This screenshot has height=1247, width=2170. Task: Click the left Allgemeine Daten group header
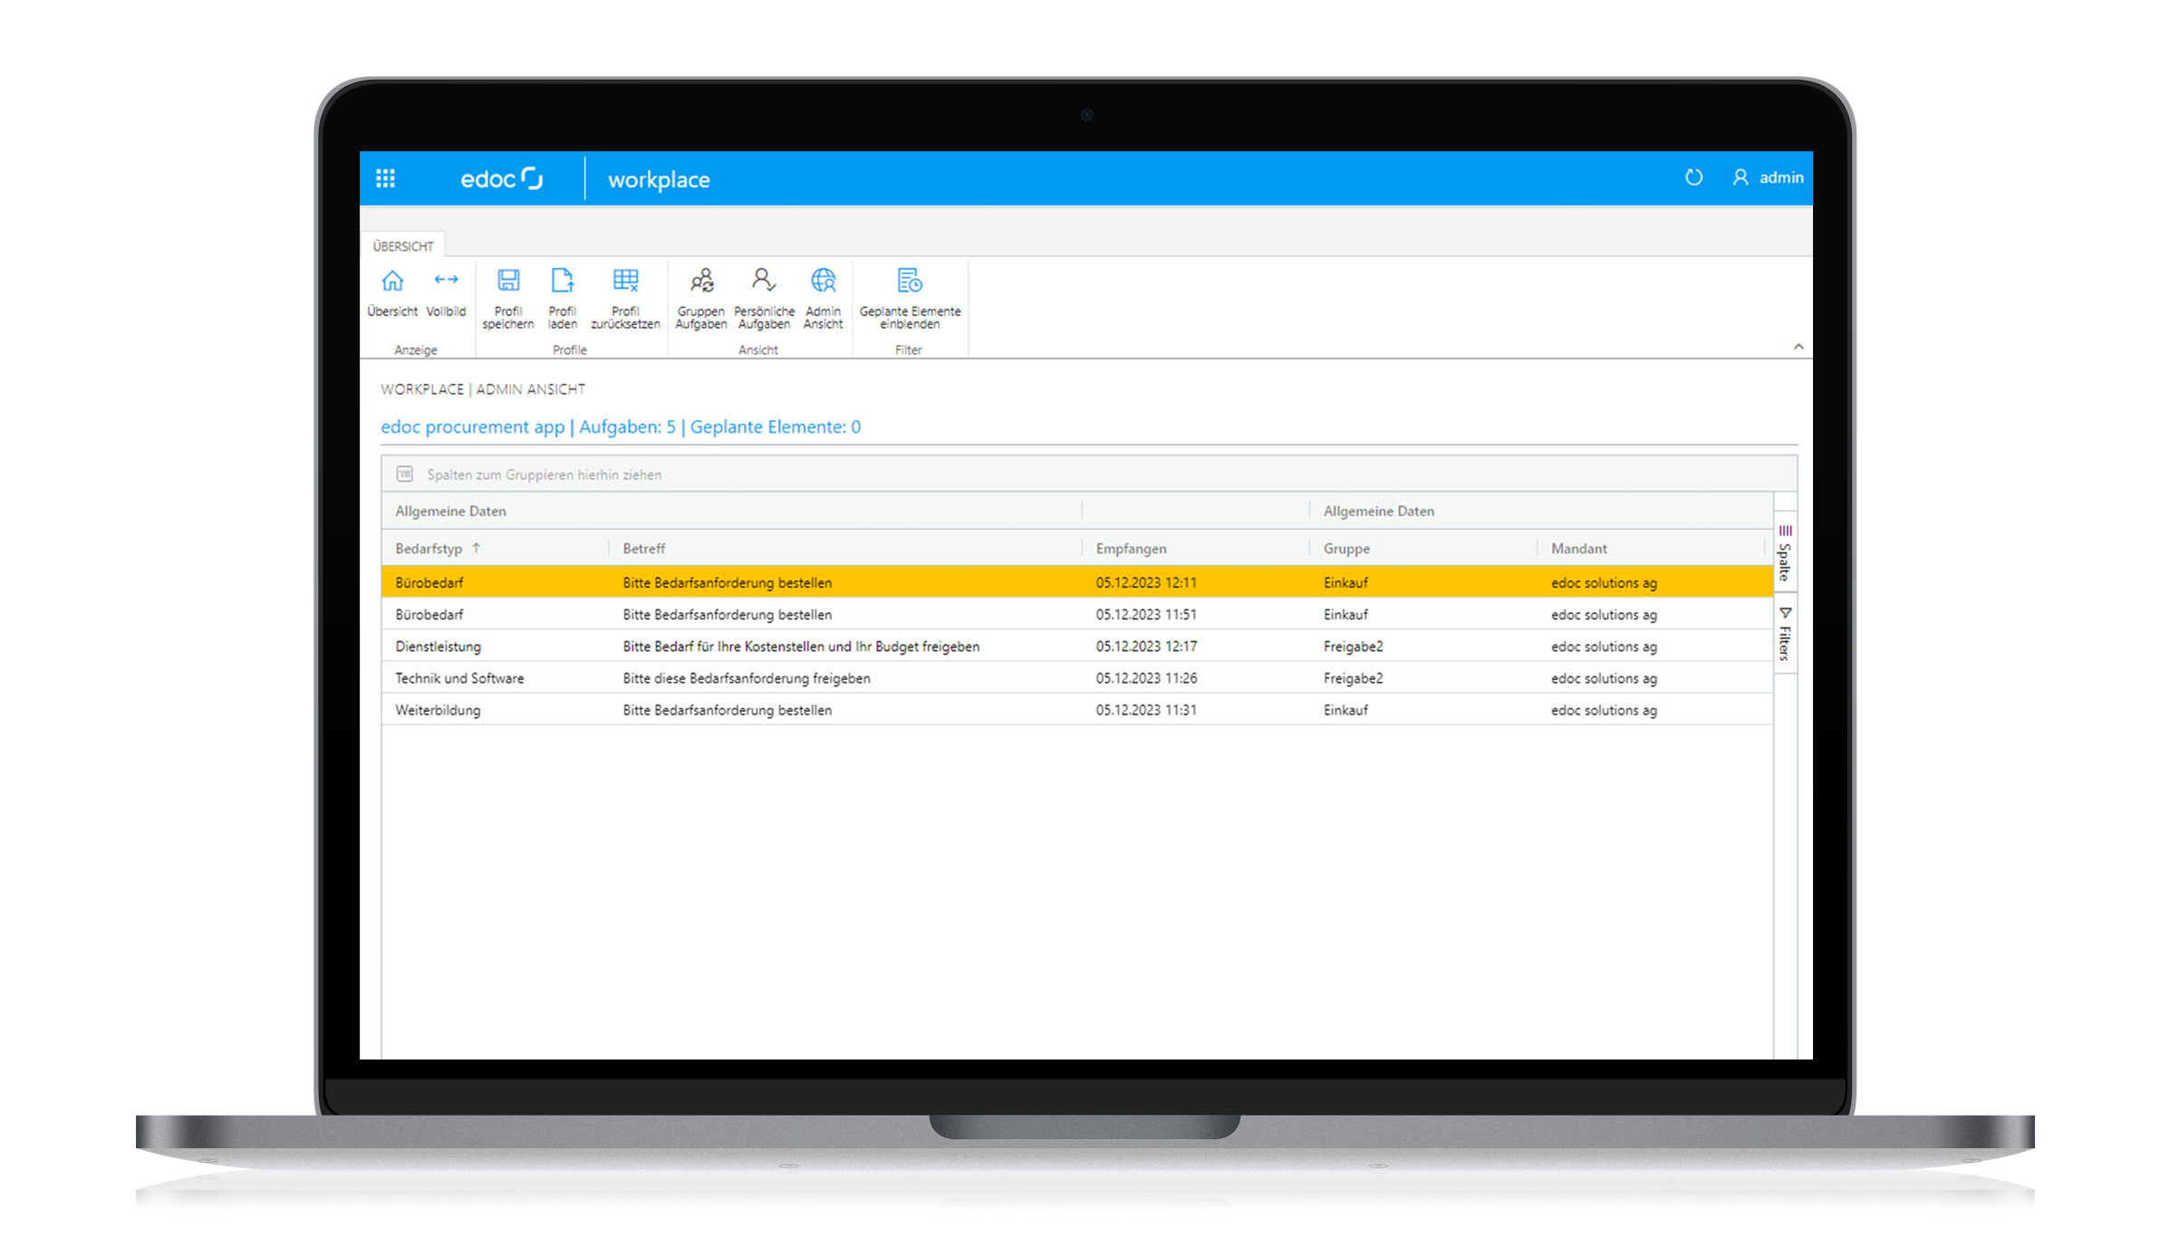coord(450,511)
